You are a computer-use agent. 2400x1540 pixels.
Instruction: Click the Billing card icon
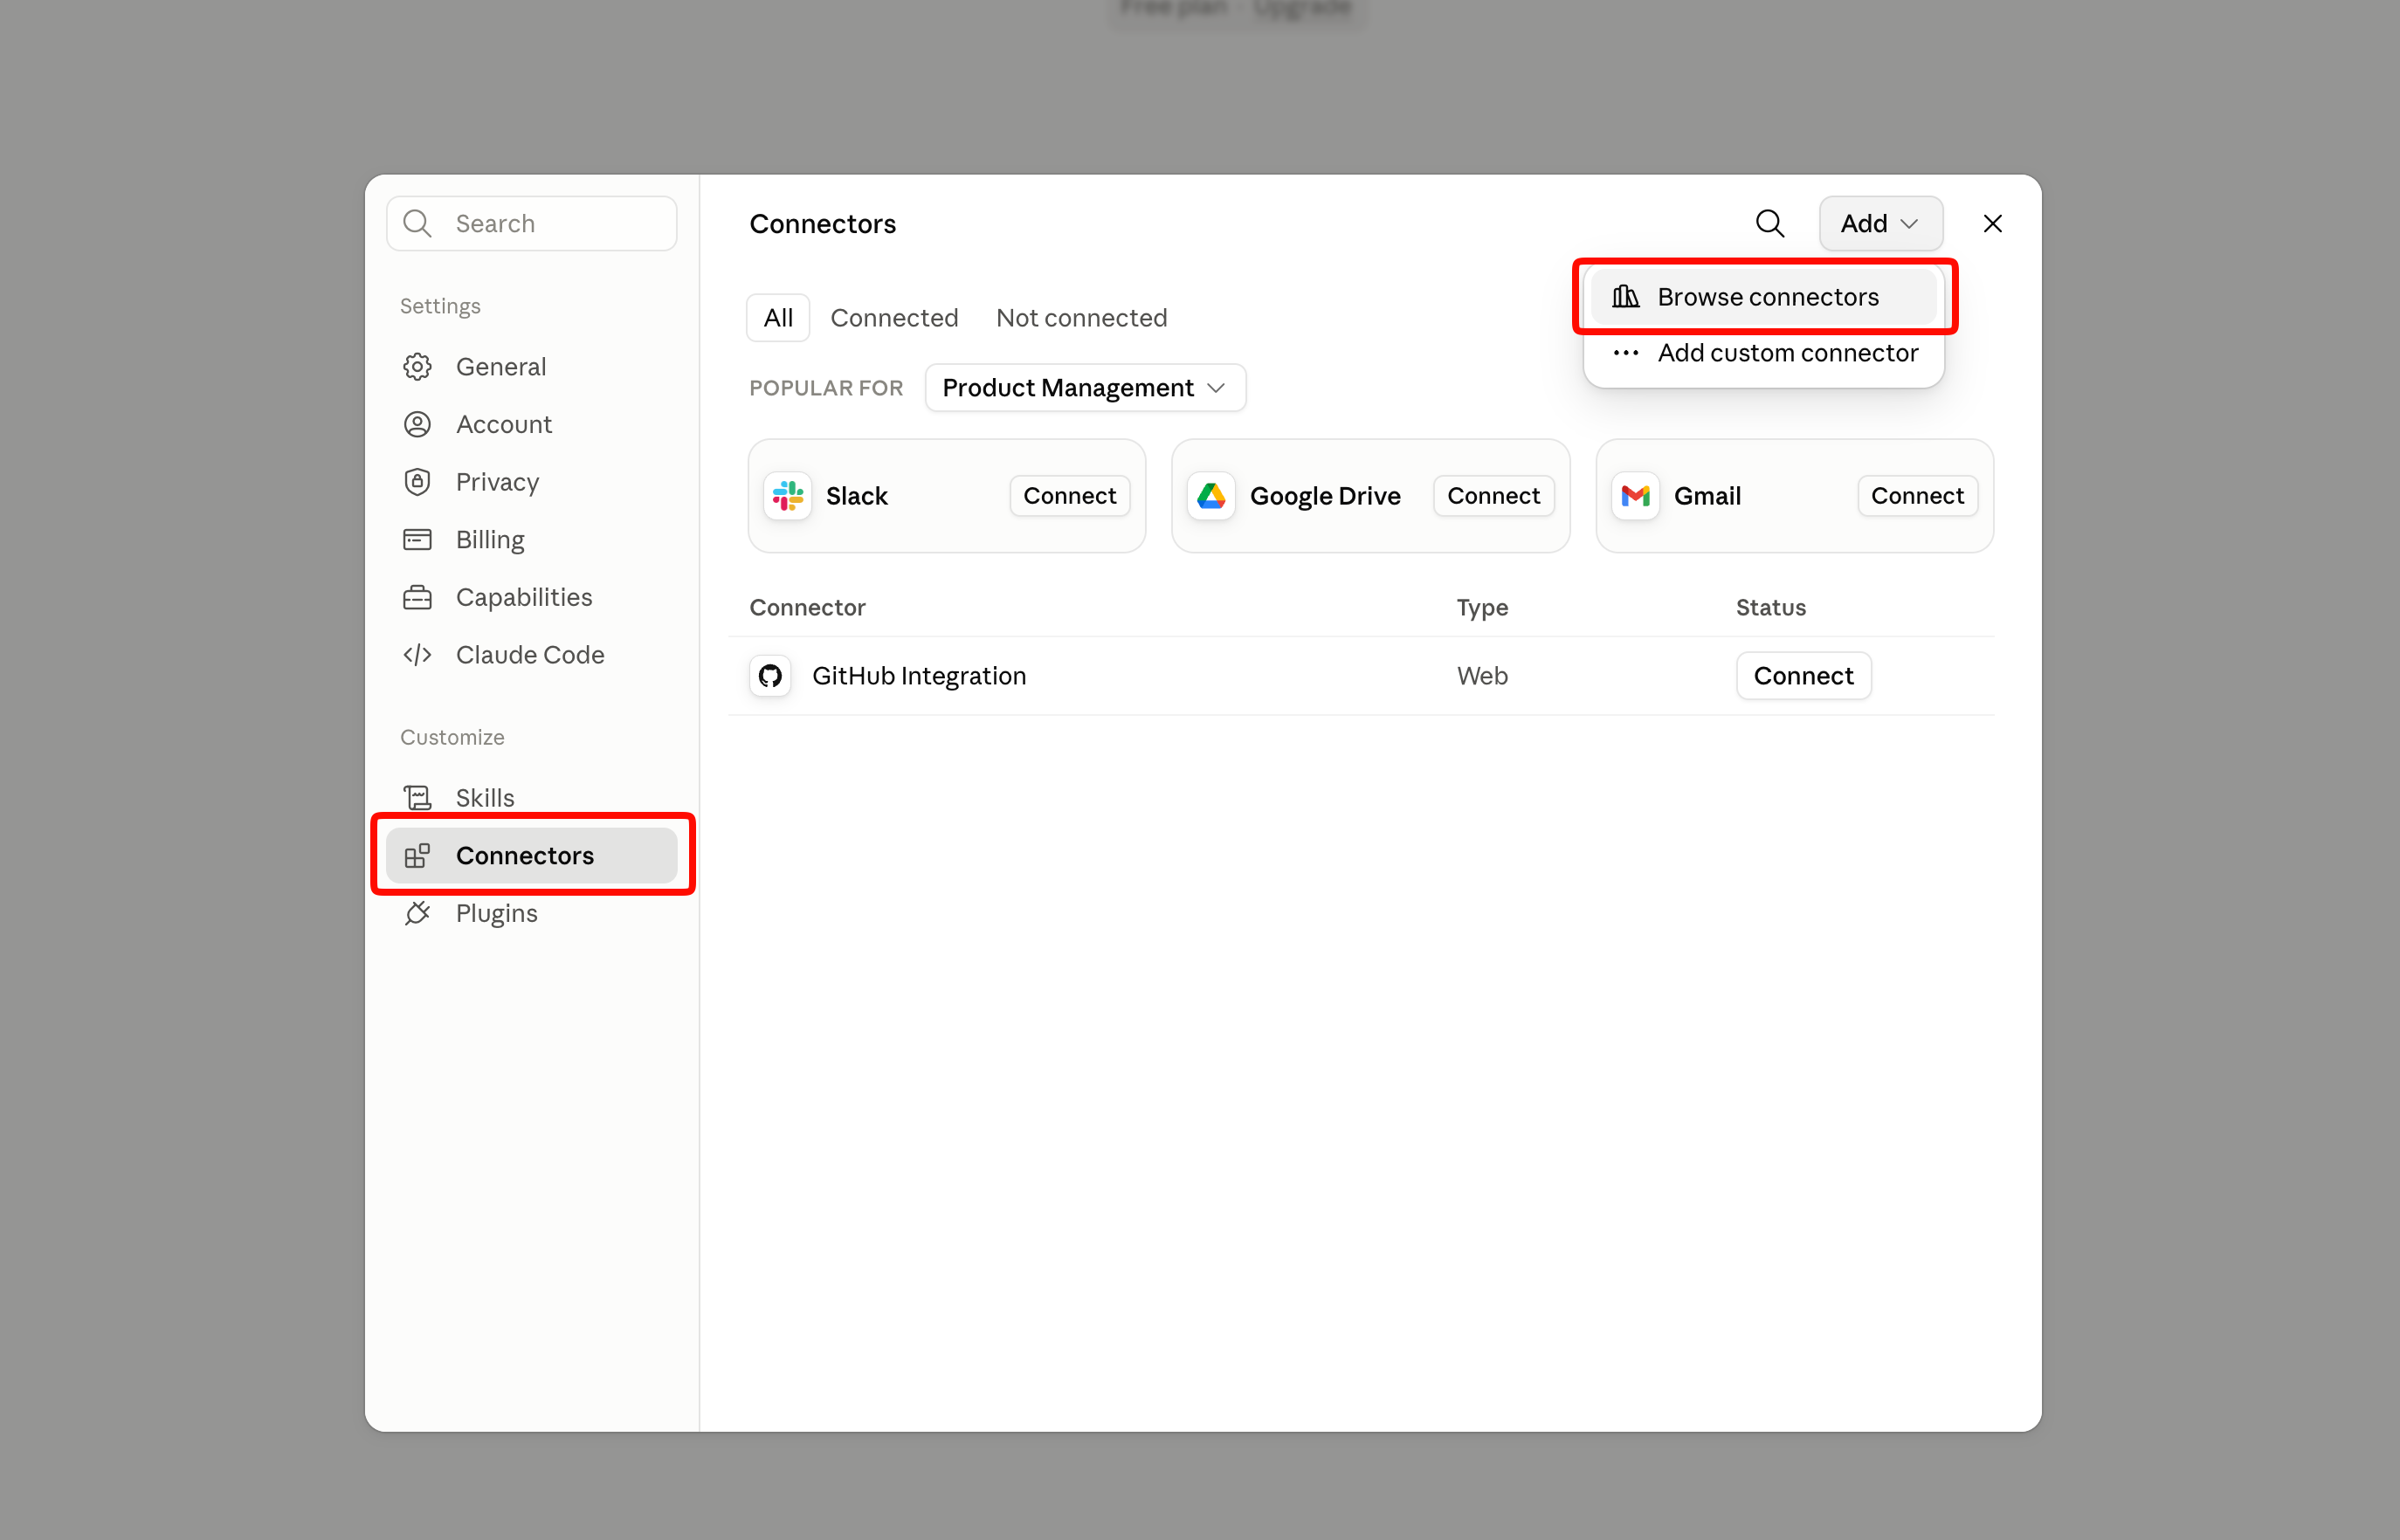point(417,540)
